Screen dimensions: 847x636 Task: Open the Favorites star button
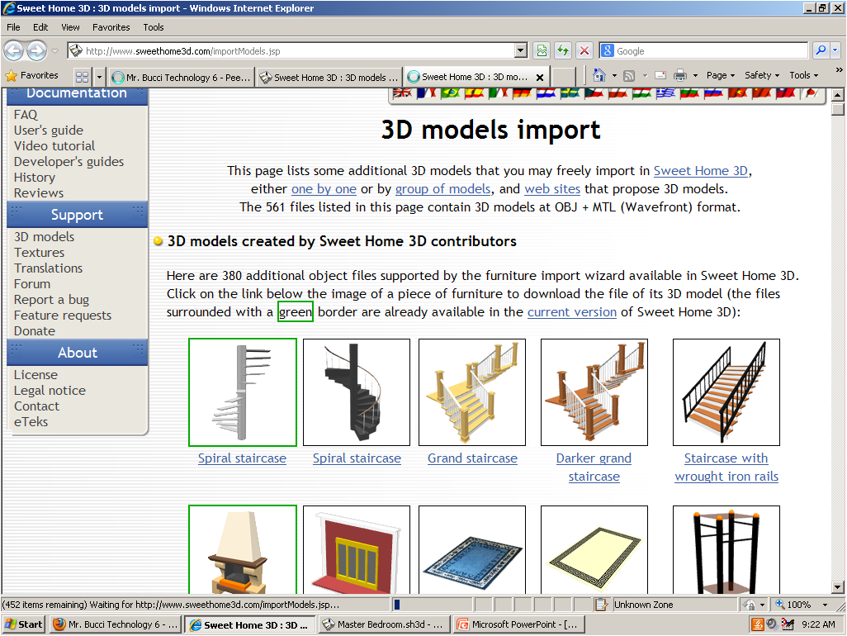coord(31,76)
